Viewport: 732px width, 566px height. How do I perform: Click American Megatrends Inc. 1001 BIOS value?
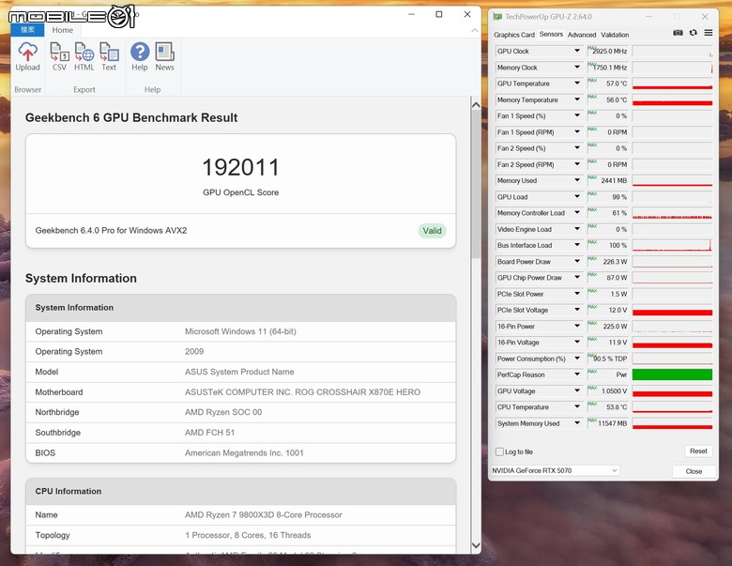click(244, 453)
